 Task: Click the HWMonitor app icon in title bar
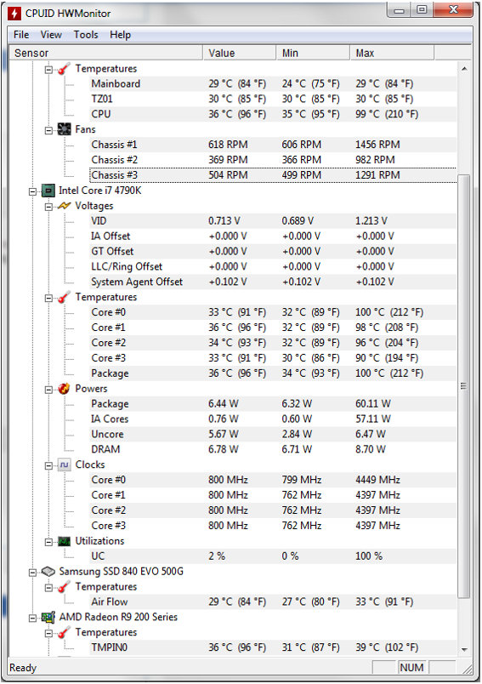(14, 13)
